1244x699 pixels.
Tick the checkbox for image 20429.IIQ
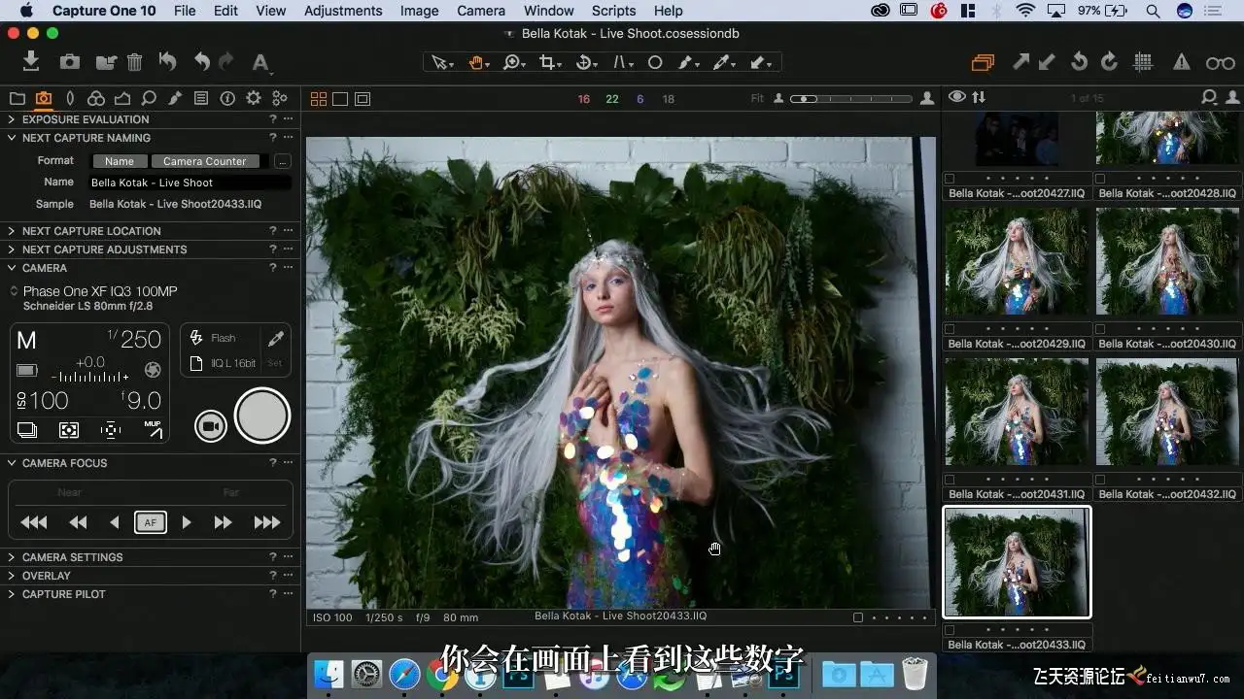[x=950, y=329]
